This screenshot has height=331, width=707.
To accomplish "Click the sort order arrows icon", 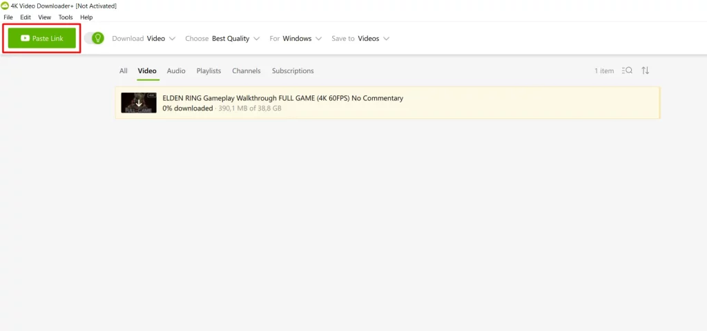I will pos(646,70).
